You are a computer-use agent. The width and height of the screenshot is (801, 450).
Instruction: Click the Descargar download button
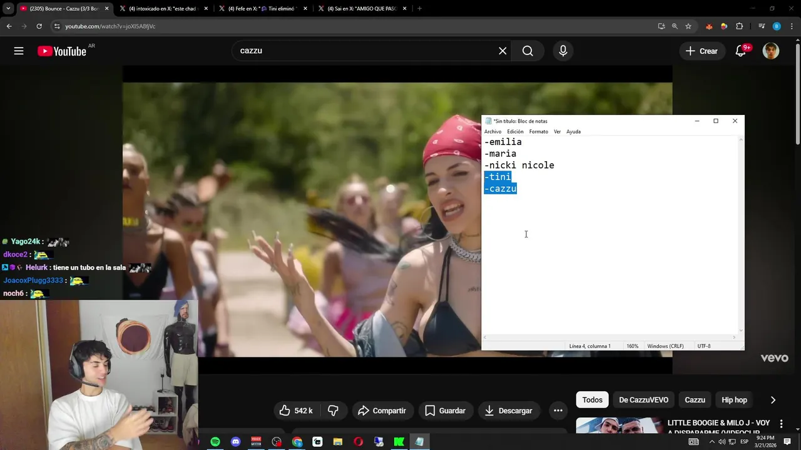[509, 411]
